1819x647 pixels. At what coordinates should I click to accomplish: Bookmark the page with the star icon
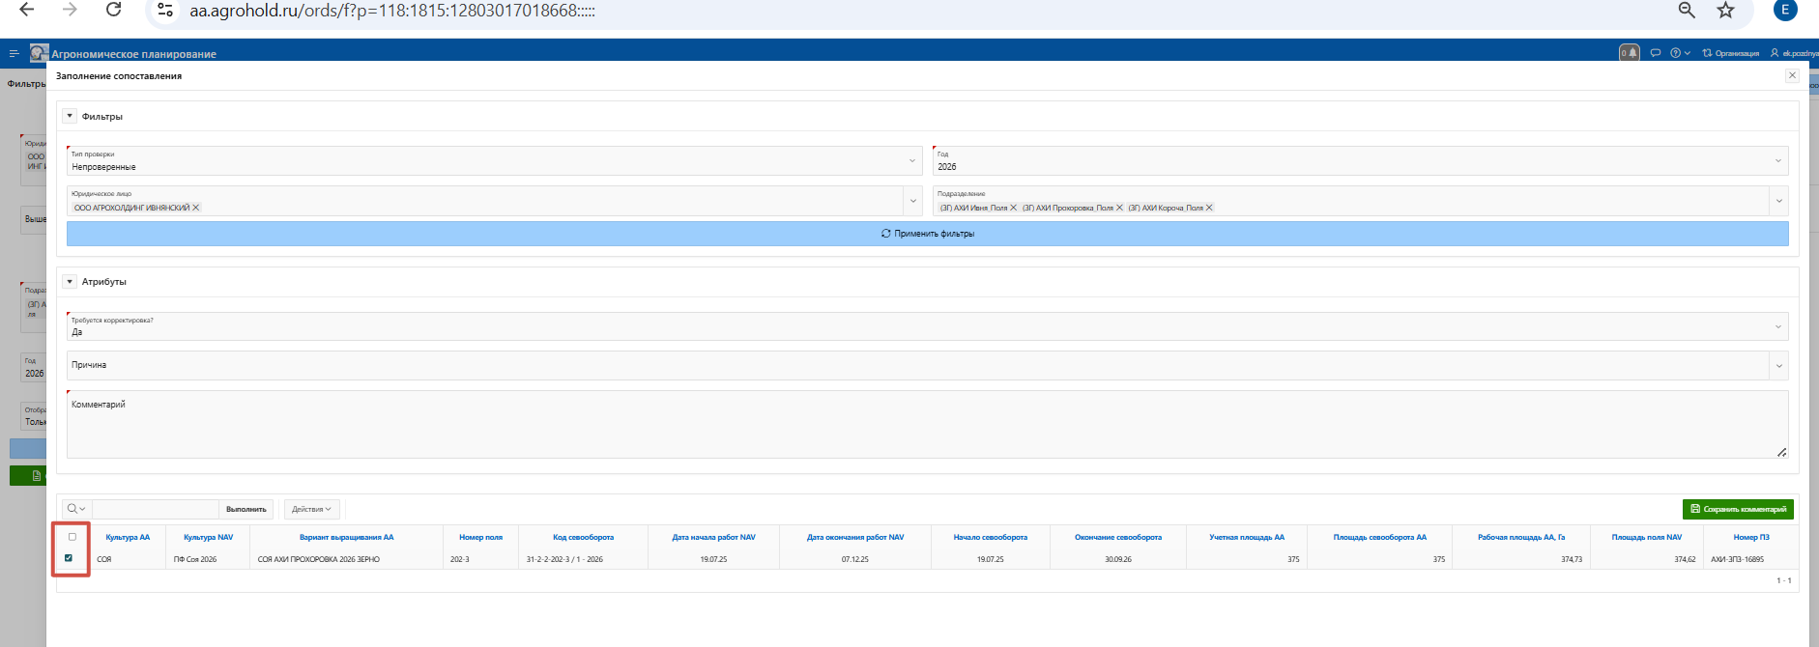[x=1725, y=10]
